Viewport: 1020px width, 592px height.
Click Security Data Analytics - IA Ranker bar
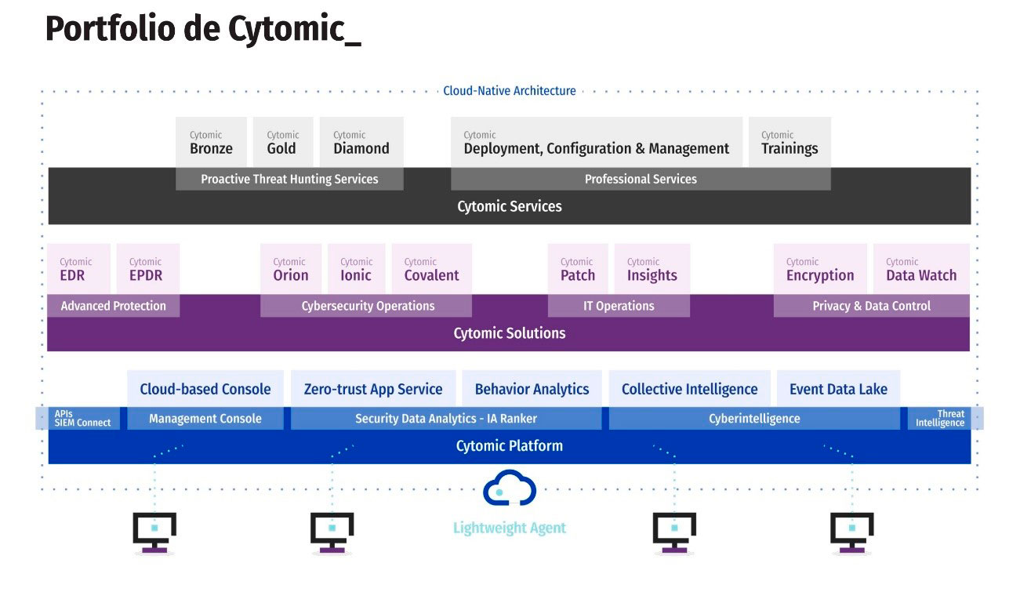coord(446,419)
